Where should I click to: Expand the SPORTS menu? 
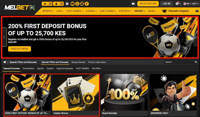tap(48, 11)
